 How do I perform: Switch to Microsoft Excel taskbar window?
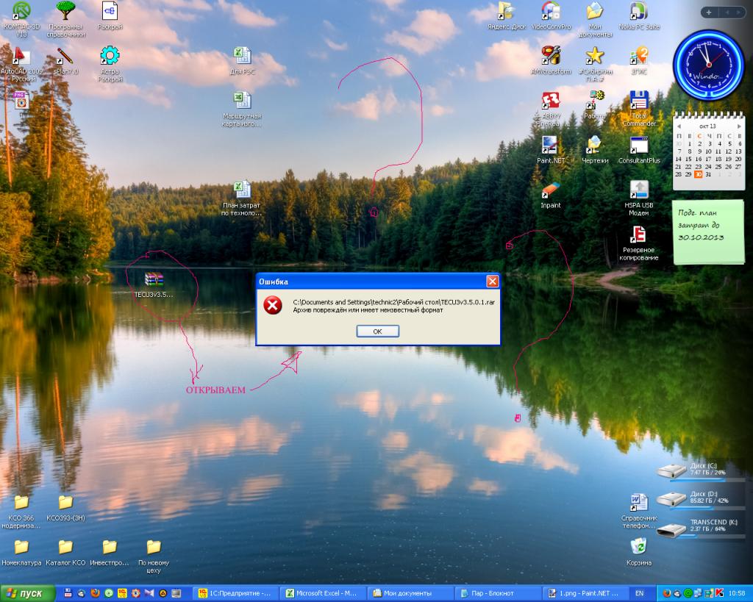coord(321,593)
